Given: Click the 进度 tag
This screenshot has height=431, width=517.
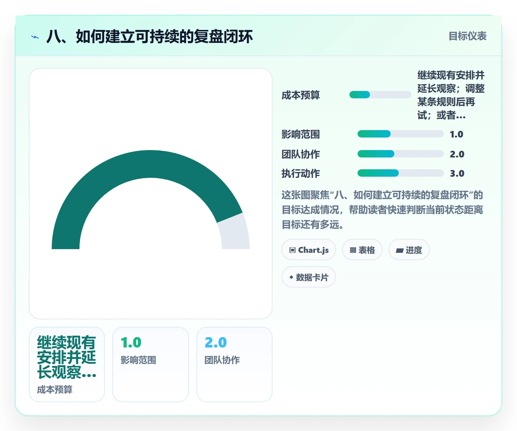Looking at the screenshot, I should click(409, 250).
